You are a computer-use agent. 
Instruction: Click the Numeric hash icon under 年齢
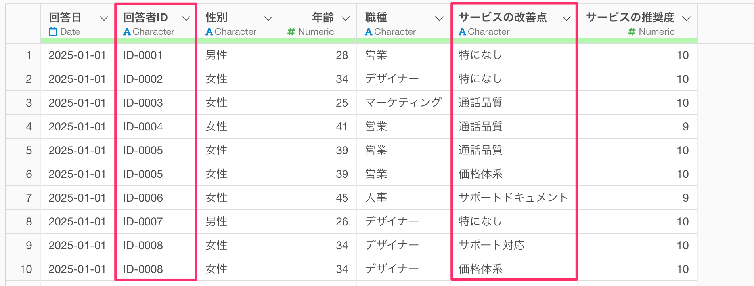coord(291,32)
